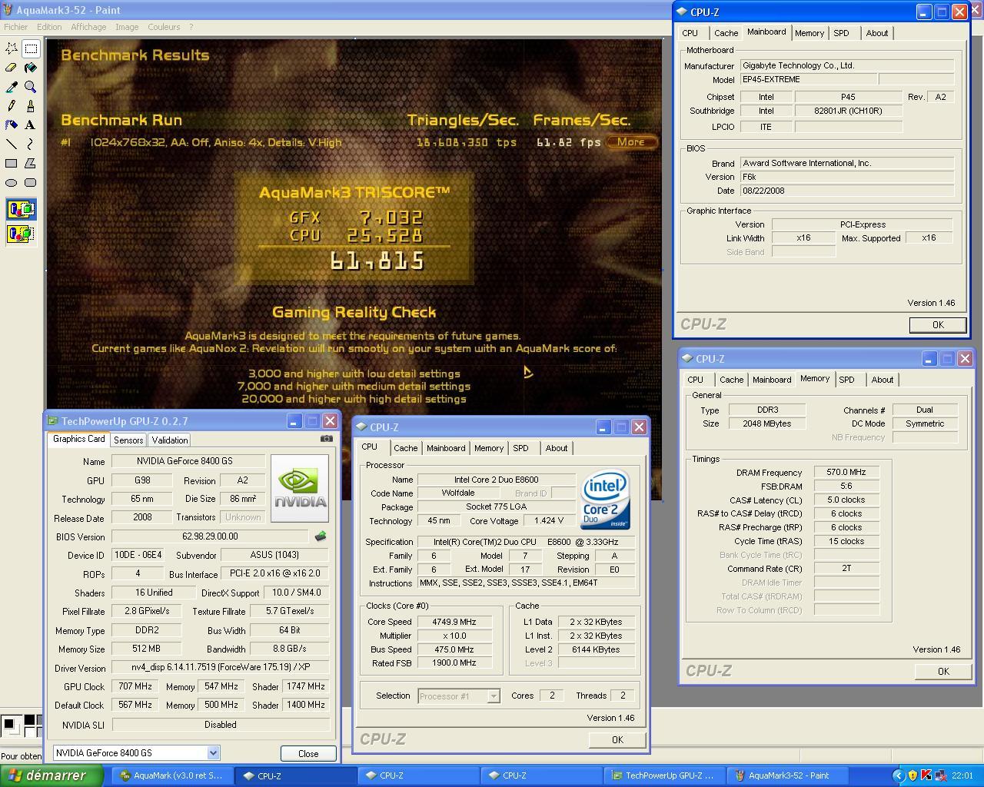Open Cache tab in bottom CPU-Z window

pyautogui.click(x=405, y=448)
